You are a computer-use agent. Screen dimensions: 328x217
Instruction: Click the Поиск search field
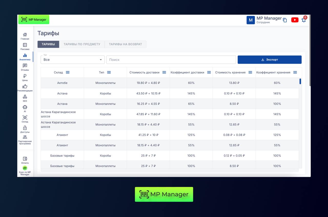point(171,60)
